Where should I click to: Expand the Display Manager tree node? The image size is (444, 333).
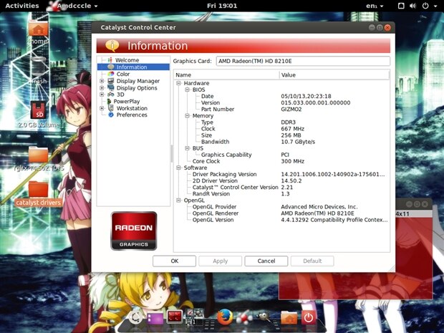tap(102, 81)
